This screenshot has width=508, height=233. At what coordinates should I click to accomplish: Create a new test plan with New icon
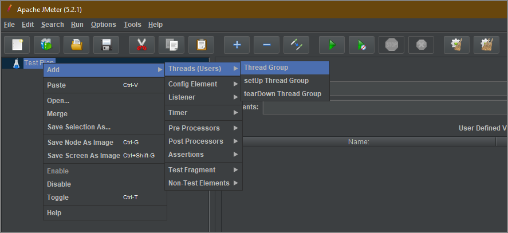click(x=17, y=45)
